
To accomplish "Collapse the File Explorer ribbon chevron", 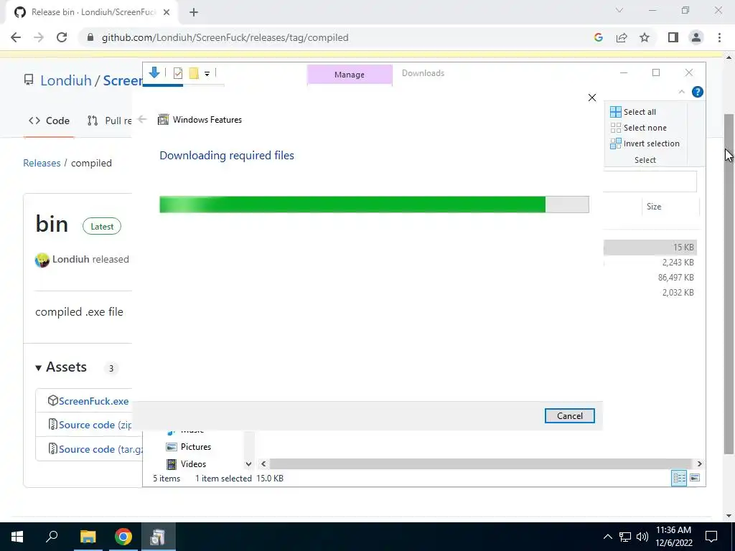I will click(681, 92).
